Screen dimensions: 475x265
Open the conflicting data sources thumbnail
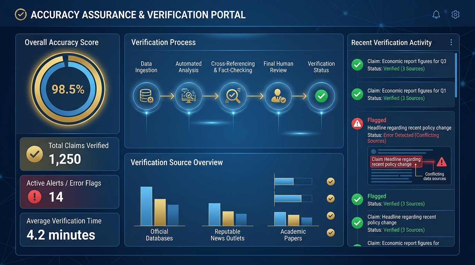click(409, 166)
